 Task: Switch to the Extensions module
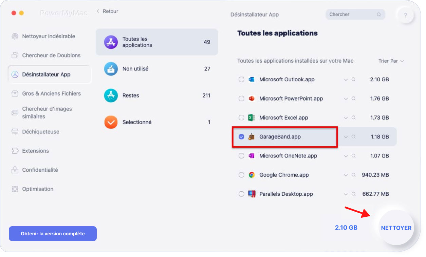(x=49, y=151)
